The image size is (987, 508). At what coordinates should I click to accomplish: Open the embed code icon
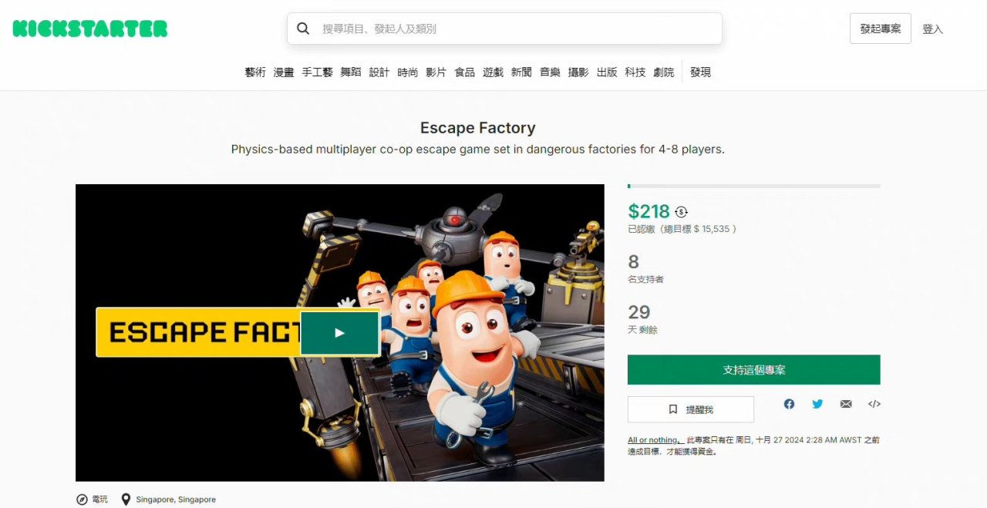click(x=874, y=404)
